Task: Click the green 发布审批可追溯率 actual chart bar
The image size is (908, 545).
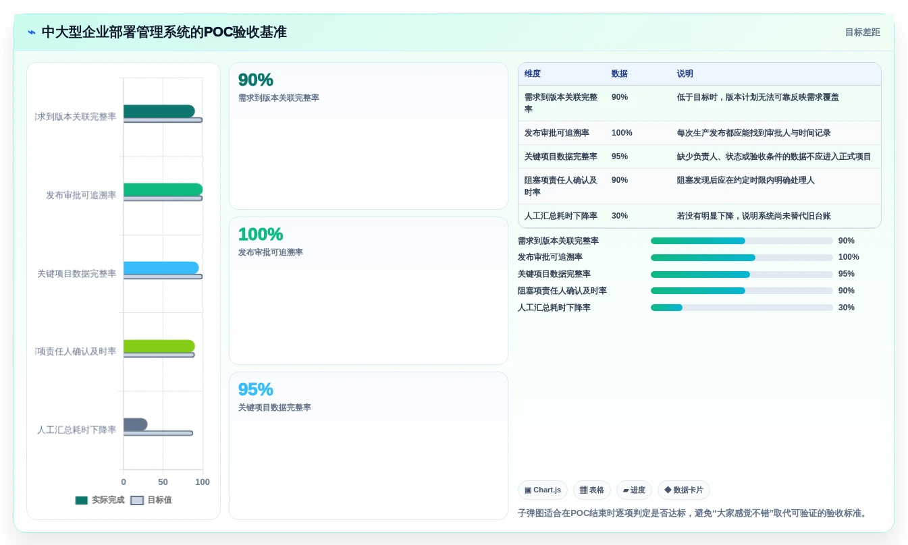Action: [x=163, y=190]
